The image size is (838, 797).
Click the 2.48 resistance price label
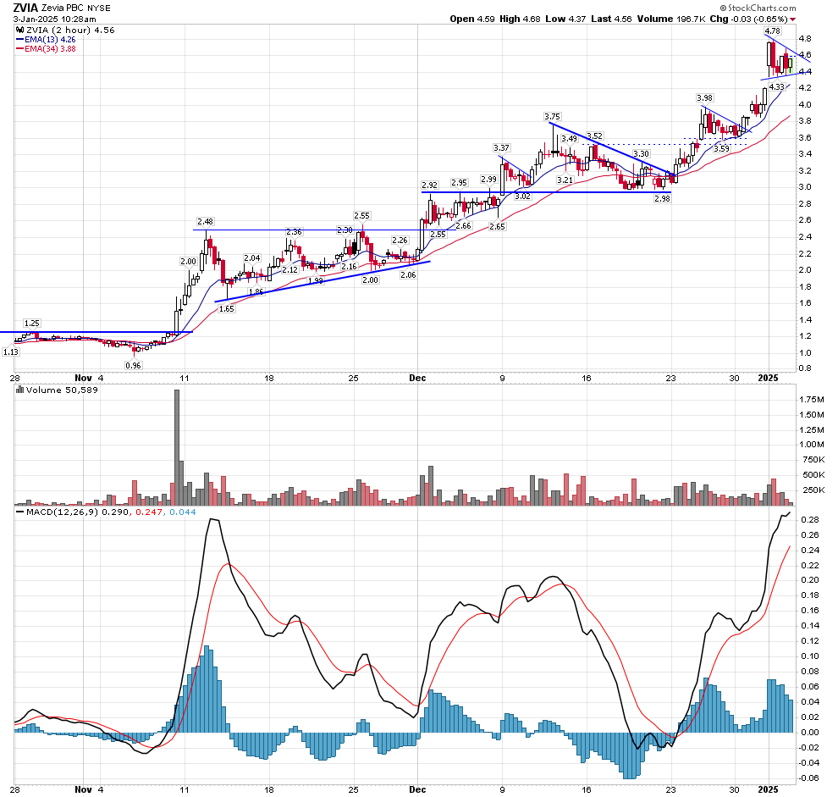tap(205, 222)
